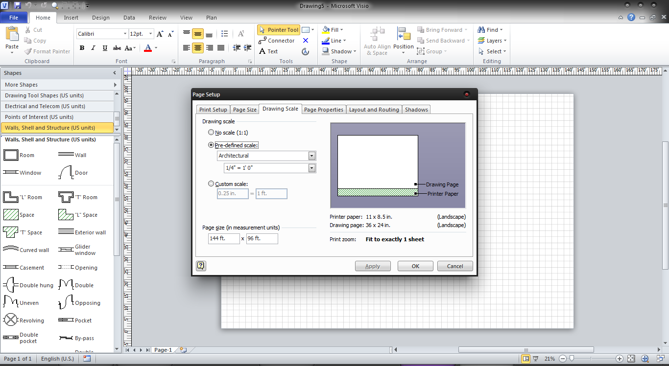Open the 1/4" = 1' 0" scale dropdown
669x366 pixels.
311,168
